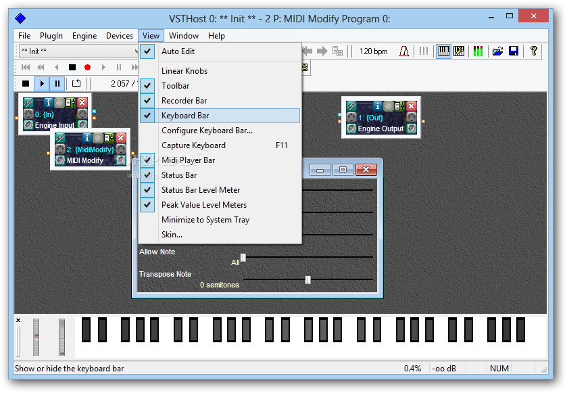Toggle Status Bar in View menu
Viewport: 567px width, 393px height.
[220, 175]
